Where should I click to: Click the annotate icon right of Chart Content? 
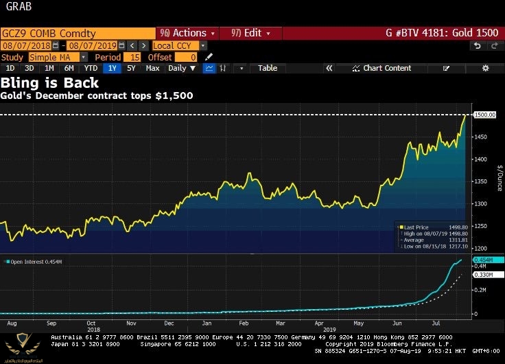click(447, 68)
